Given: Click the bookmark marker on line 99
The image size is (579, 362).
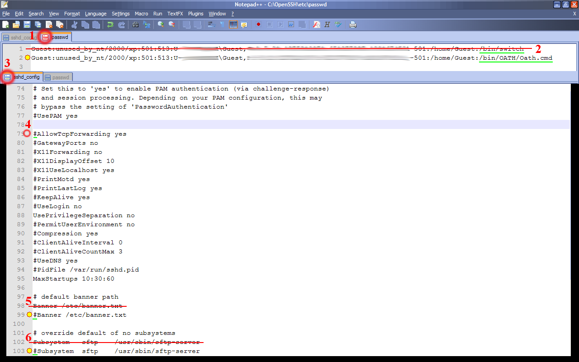Looking at the screenshot, I should click(29, 314).
